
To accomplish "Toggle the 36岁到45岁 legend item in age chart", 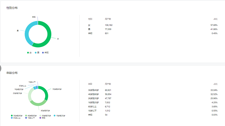I will click(17, 115).
